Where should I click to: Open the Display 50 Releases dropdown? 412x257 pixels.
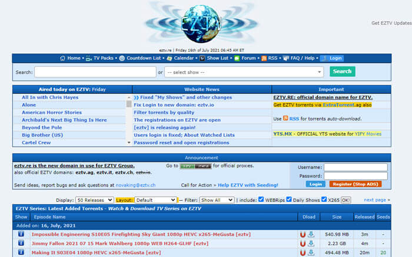coord(94,200)
